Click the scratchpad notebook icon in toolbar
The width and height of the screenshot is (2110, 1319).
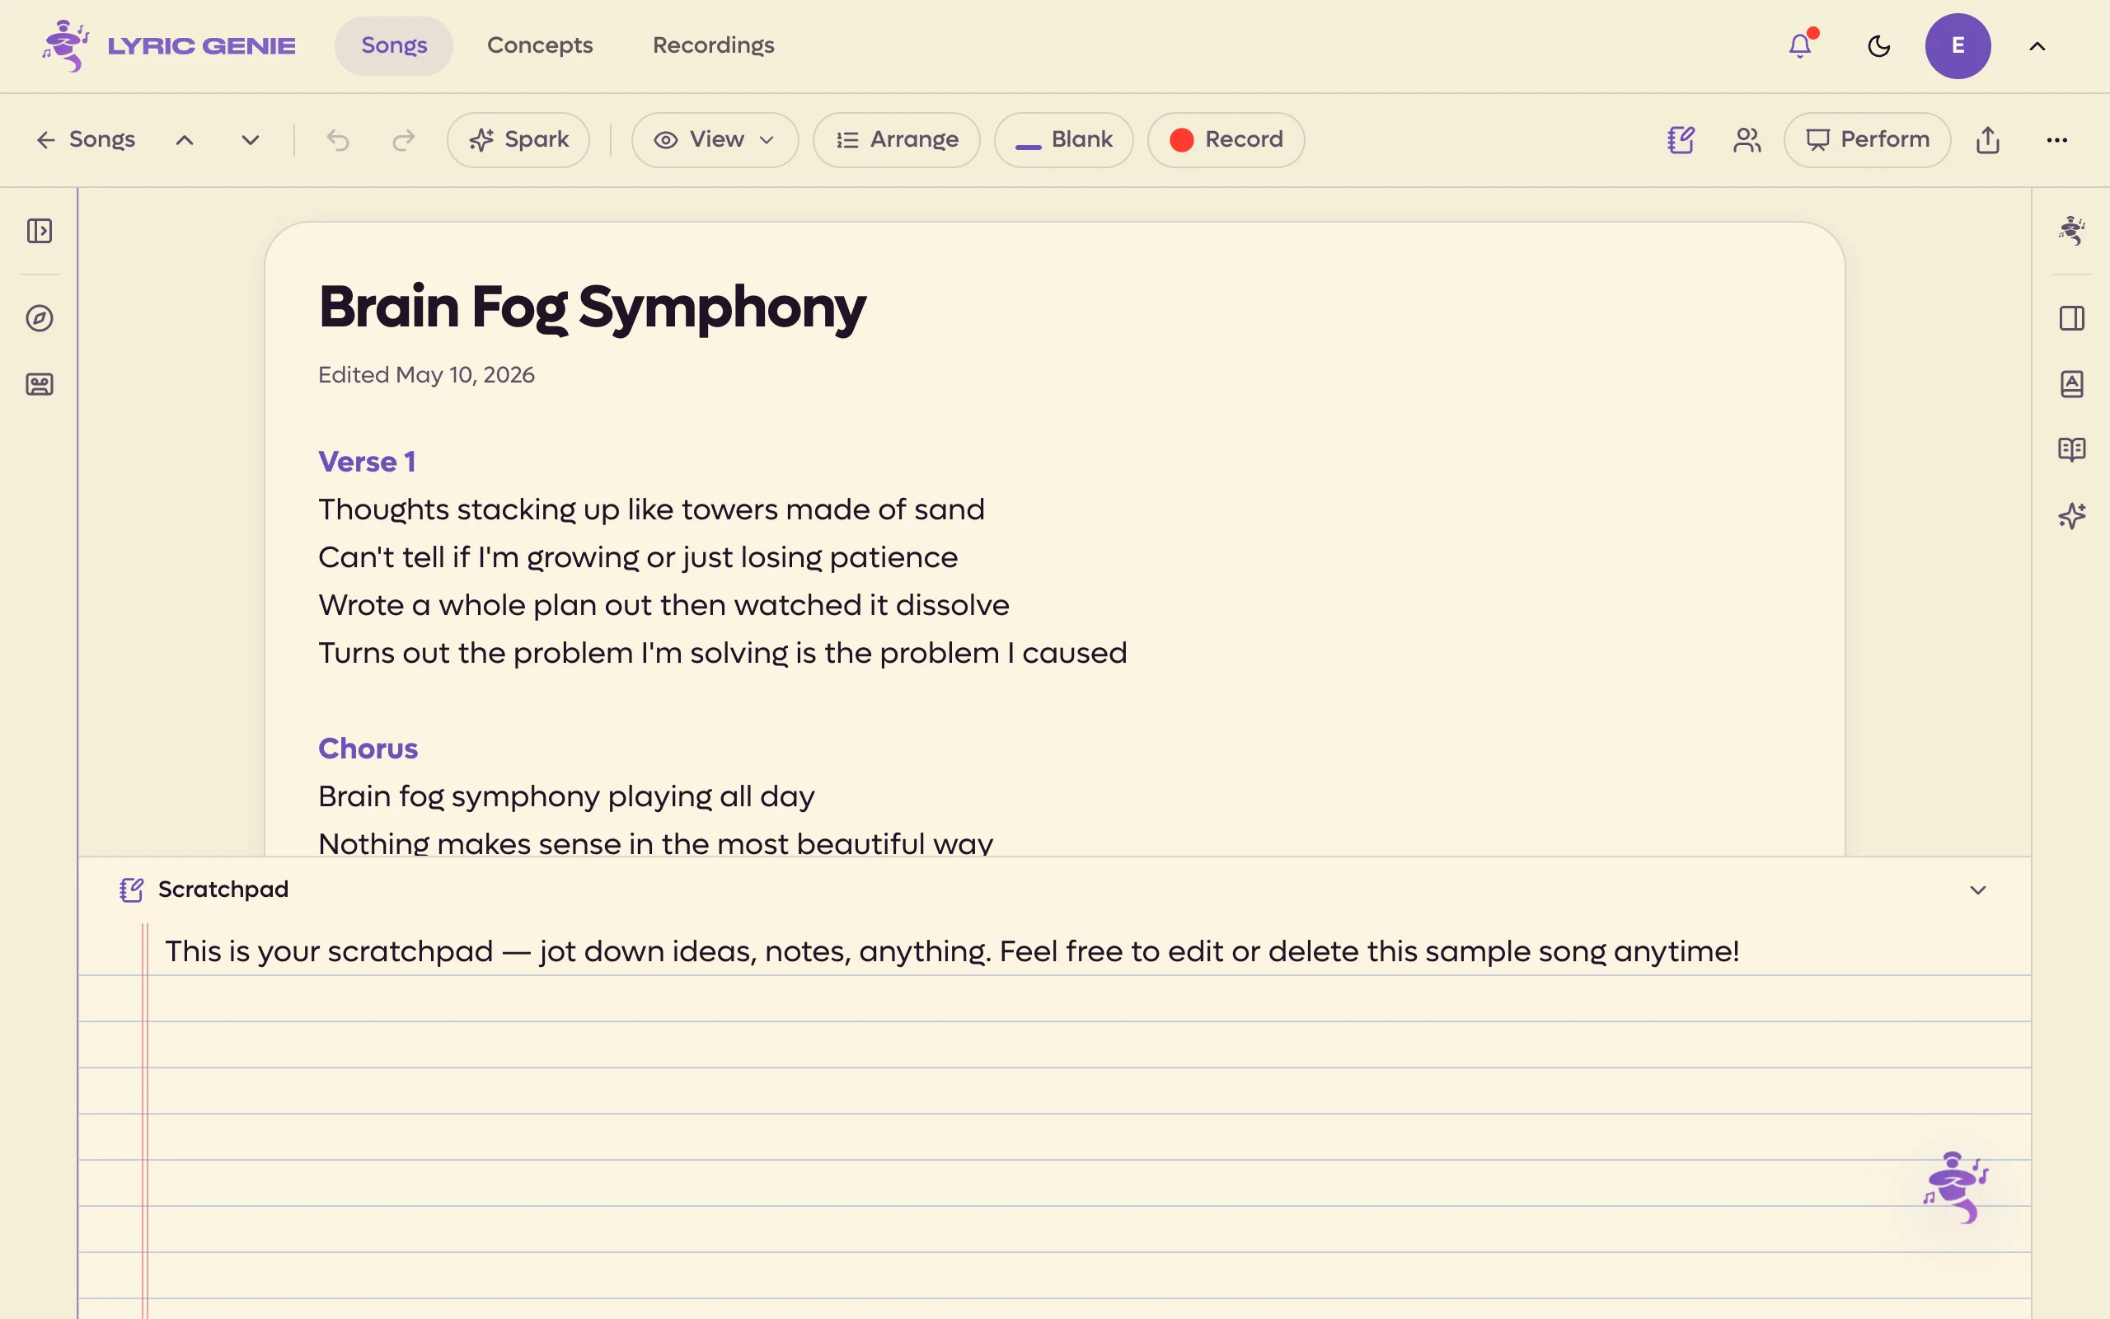(x=1680, y=139)
